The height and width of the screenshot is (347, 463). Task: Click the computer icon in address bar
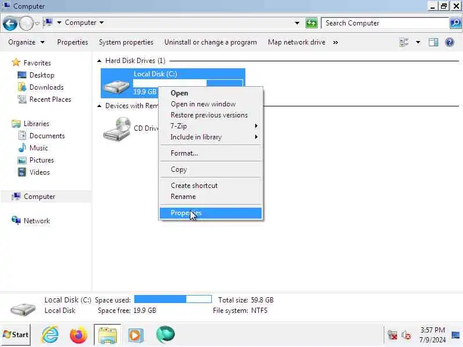49,23
